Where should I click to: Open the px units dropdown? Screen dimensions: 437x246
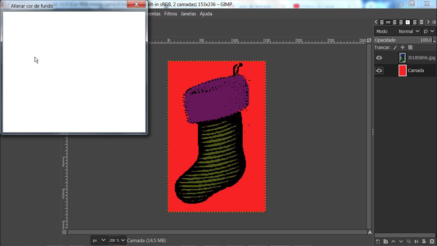point(99,241)
